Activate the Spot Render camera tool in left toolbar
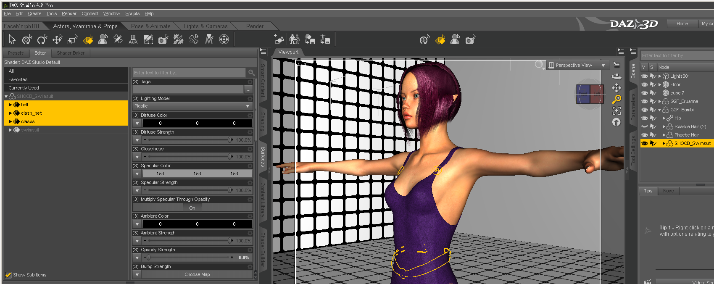Viewport: 714px width, 284px height. tap(163, 39)
